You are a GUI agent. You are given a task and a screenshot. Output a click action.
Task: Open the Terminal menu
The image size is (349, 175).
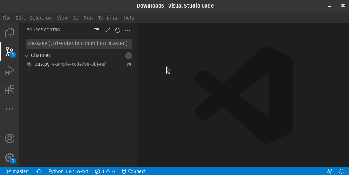click(108, 18)
